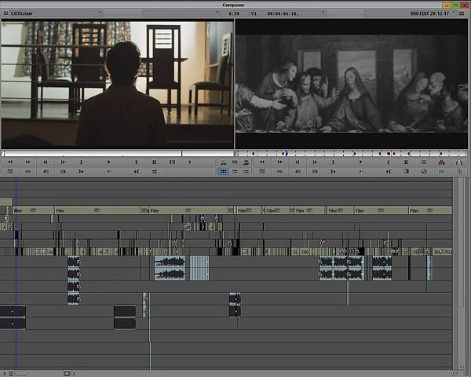Image resolution: width=471 pixels, height=377 pixels.
Task: Step one frame back in record monitor
Action: tap(297, 162)
